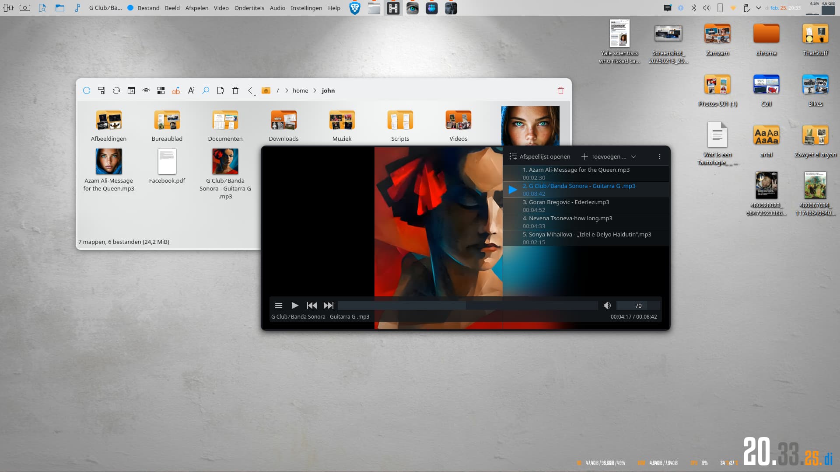Open the Downloads folder
The width and height of the screenshot is (840, 472).
click(283, 126)
